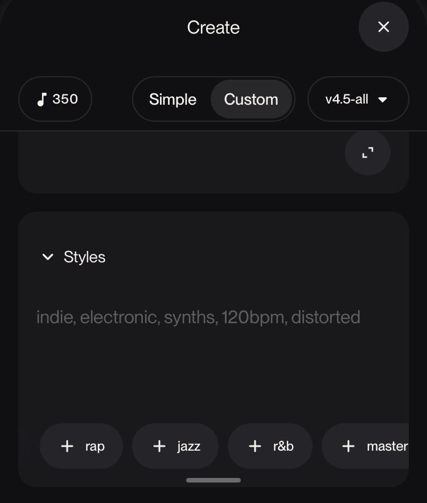
Task: Click the Styles section heading
Action: (x=84, y=257)
